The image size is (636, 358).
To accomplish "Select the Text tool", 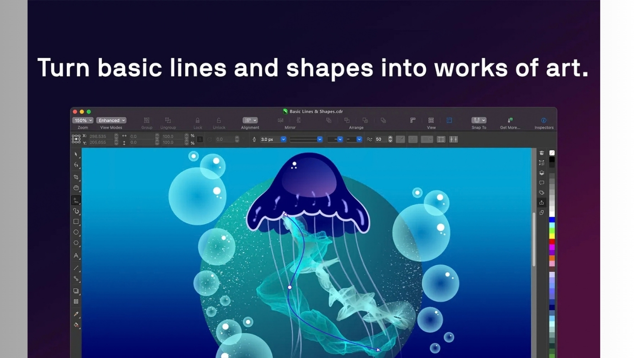I will pos(76,256).
